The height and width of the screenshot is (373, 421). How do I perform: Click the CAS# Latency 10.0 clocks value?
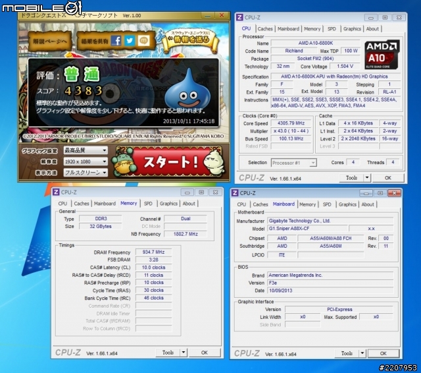coord(153,268)
